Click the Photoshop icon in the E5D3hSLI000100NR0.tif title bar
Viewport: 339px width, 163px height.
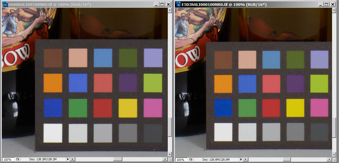point(178,5)
